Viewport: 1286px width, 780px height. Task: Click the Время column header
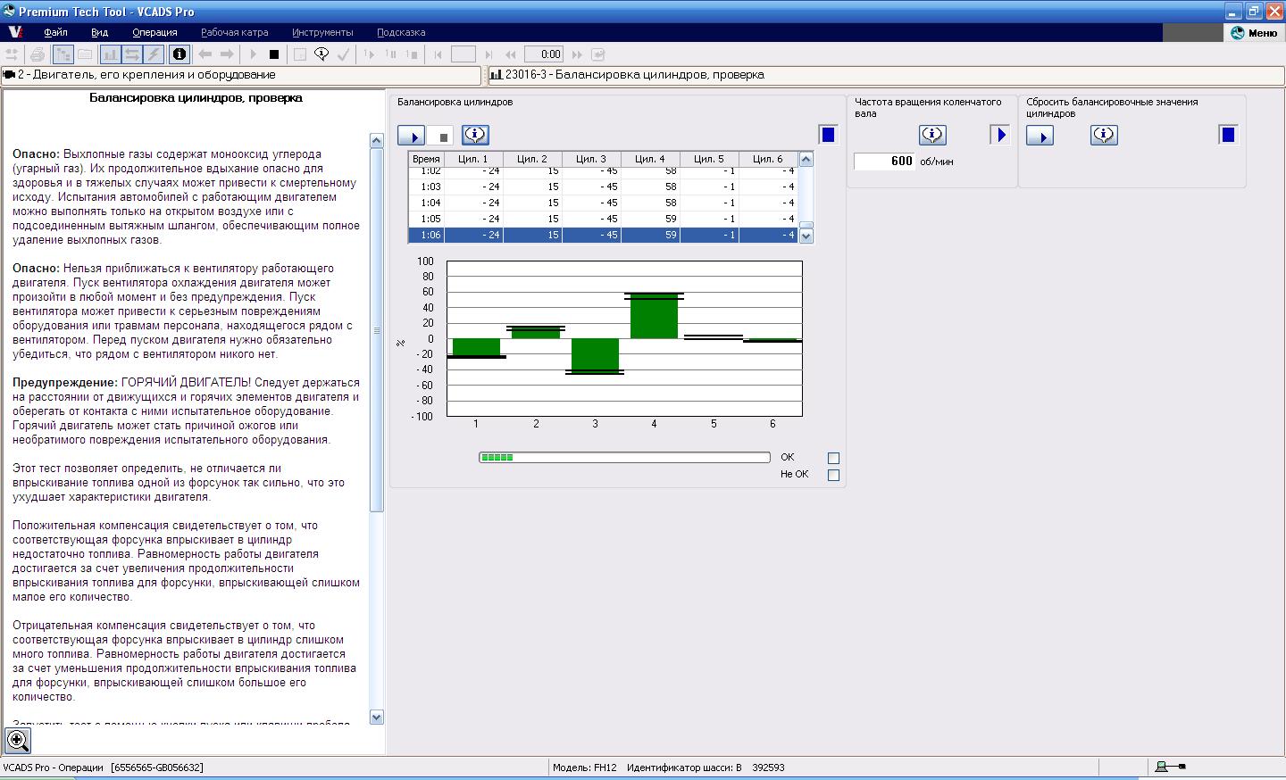pos(427,159)
